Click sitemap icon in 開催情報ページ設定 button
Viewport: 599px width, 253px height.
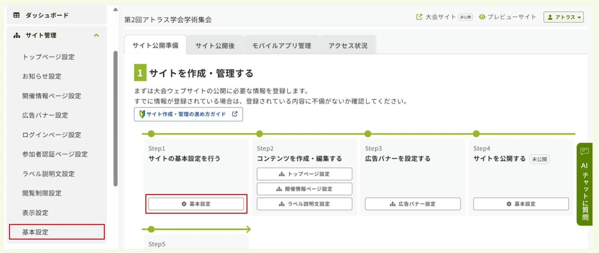[x=279, y=189]
